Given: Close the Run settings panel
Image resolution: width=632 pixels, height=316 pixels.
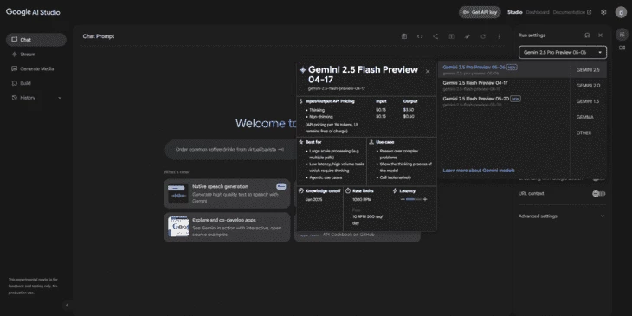Looking at the screenshot, I should coord(600,35).
